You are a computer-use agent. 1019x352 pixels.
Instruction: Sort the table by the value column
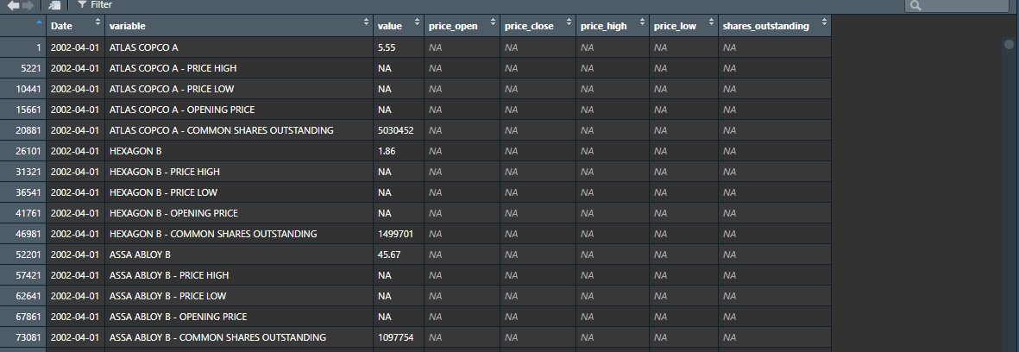399,26
